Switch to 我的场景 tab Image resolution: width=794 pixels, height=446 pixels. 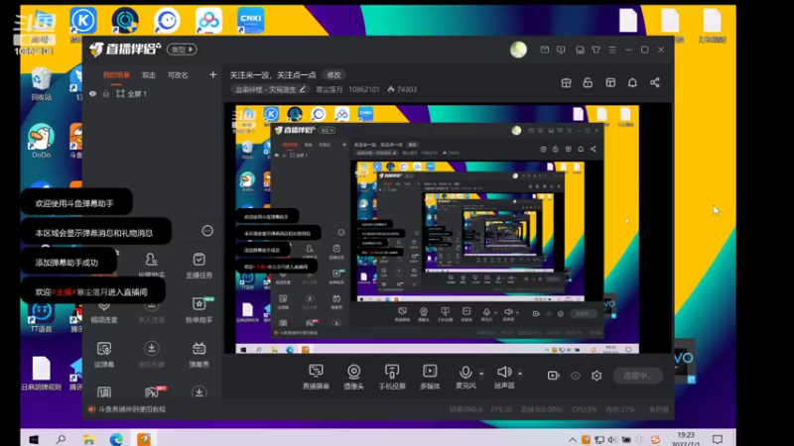pos(116,75)
